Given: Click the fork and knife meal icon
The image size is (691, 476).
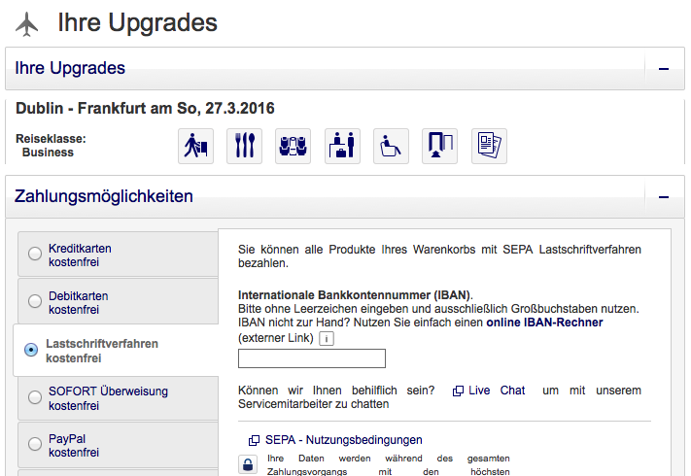Looking at the screenshot, I should coord(244,146).
